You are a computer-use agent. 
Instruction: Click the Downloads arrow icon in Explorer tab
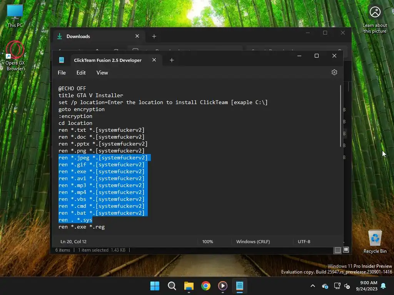tap(60, 36)
